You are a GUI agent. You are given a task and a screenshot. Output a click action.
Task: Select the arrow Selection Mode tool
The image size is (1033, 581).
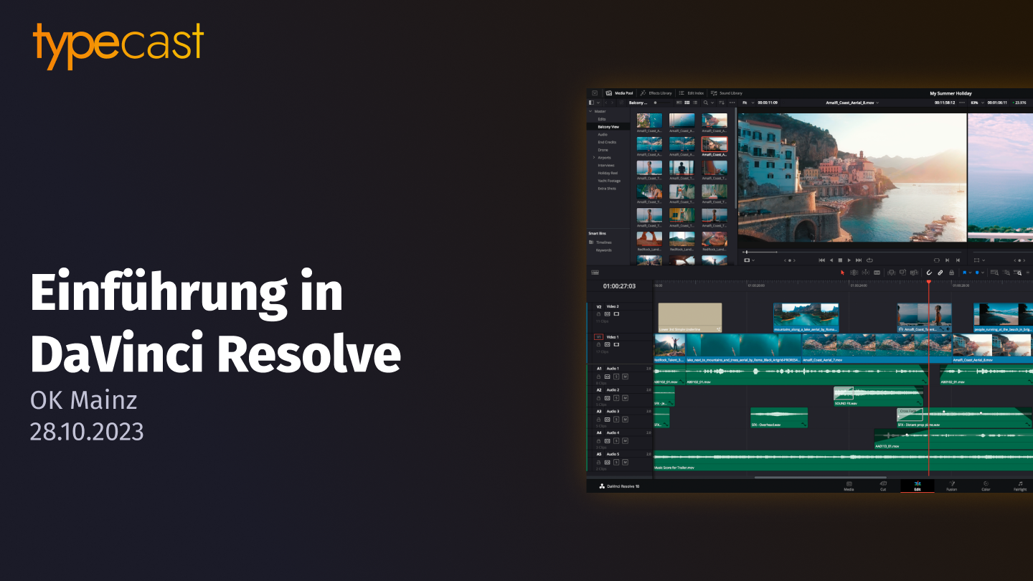(x=843, y=273)
